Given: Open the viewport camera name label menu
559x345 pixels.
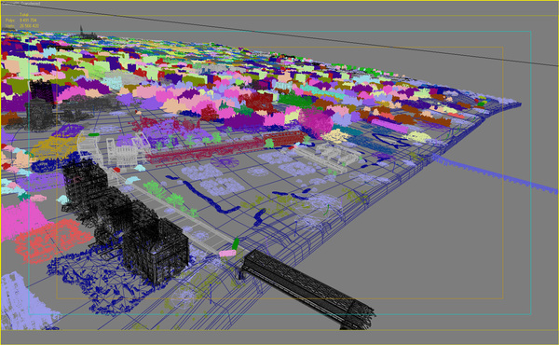Looking at the screenshot, I should click(10, 3).
